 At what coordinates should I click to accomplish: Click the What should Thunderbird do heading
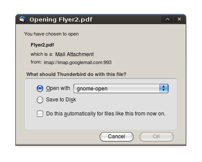76,74
